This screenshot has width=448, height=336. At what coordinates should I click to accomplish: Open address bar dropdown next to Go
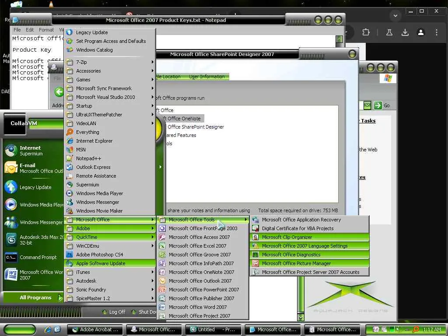tap(367, 105)
